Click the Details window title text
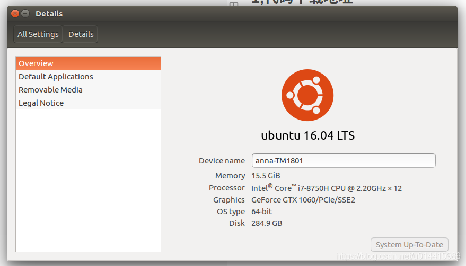The height and width of the screenshot is (266, 466). click(x=49, y=14)
